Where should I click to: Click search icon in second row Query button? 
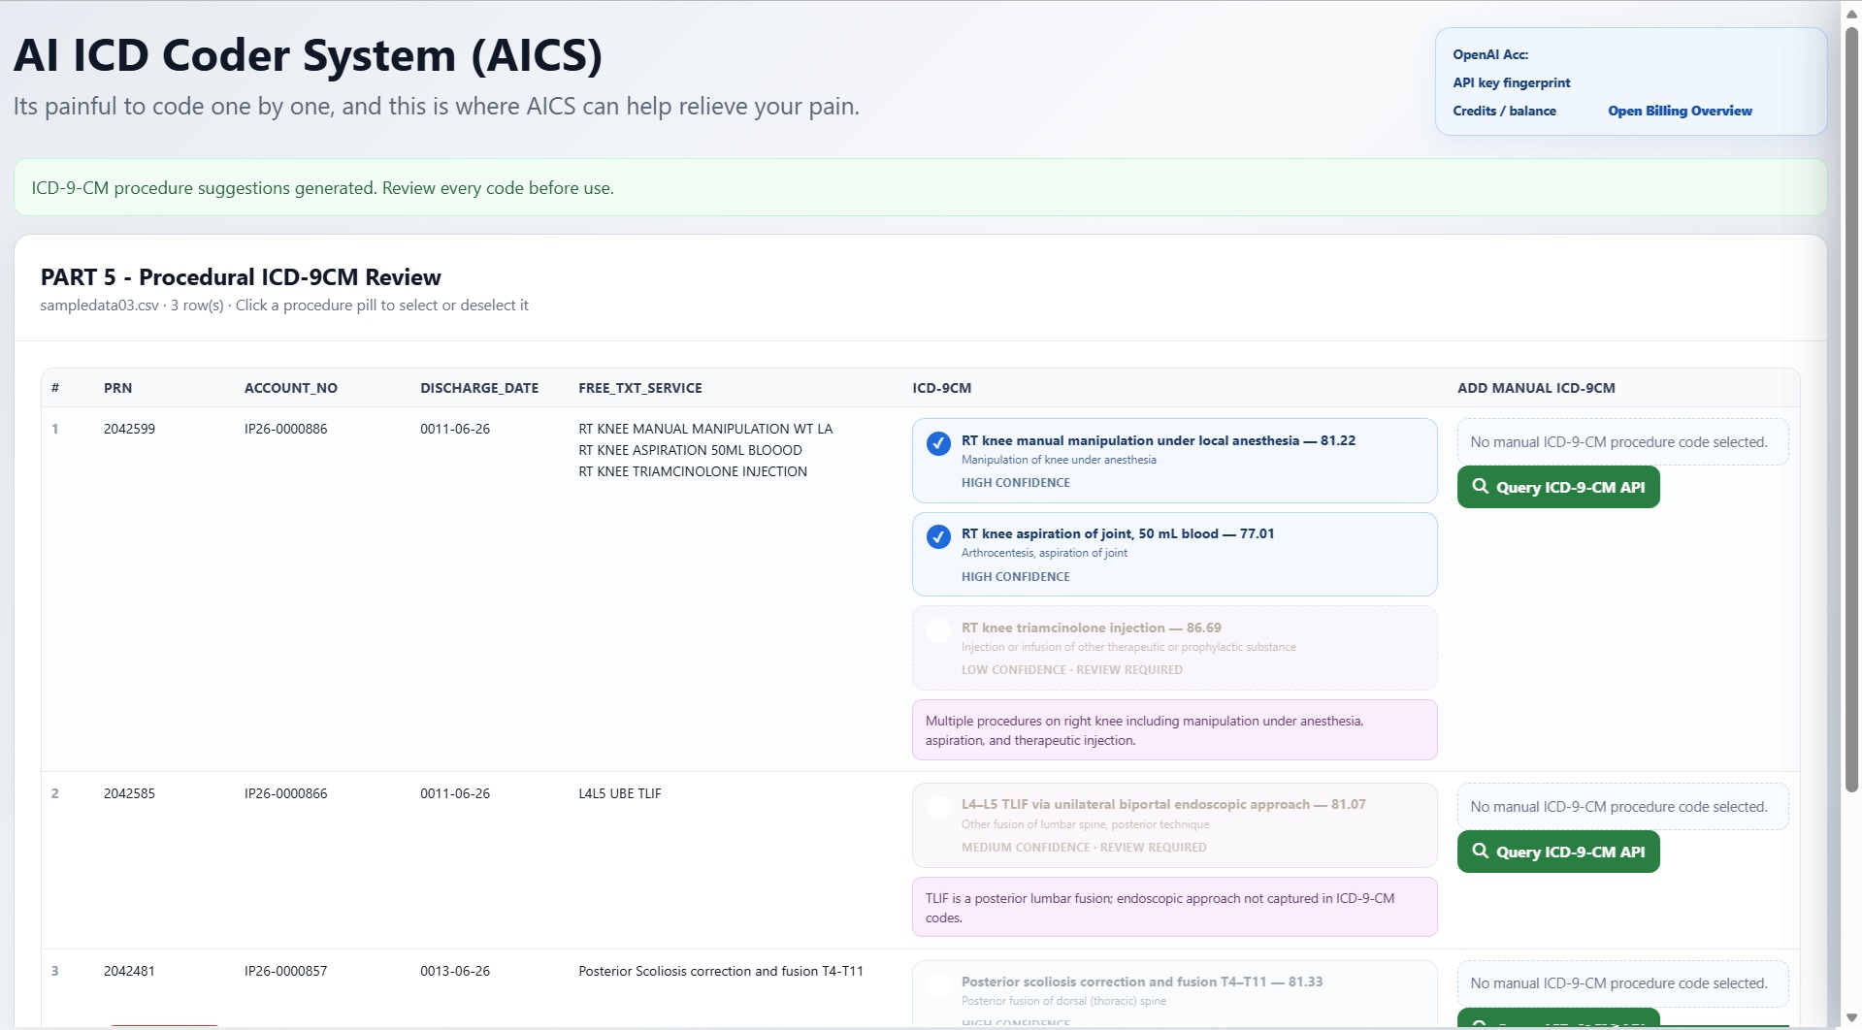pyautogui.click(x=1480, y=851)
